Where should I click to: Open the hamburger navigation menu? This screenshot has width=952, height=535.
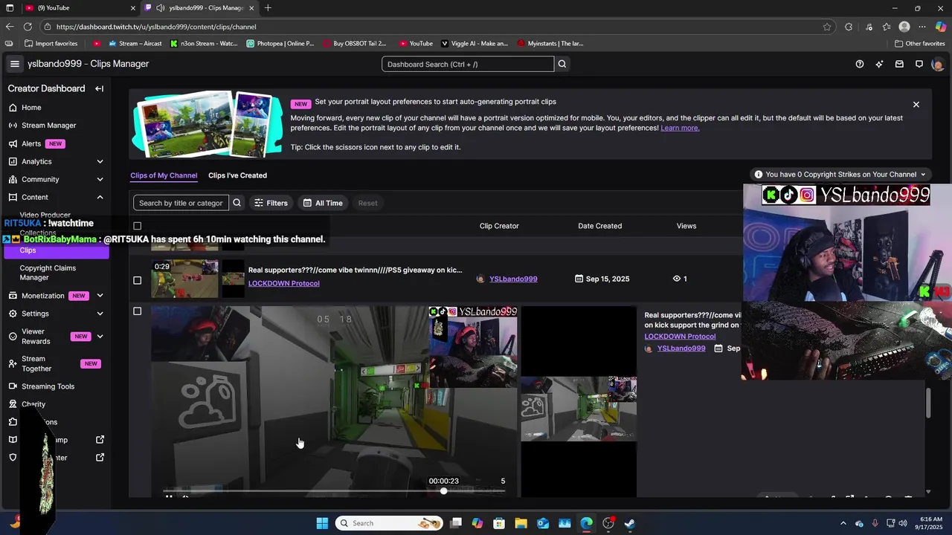click(14, 64)
